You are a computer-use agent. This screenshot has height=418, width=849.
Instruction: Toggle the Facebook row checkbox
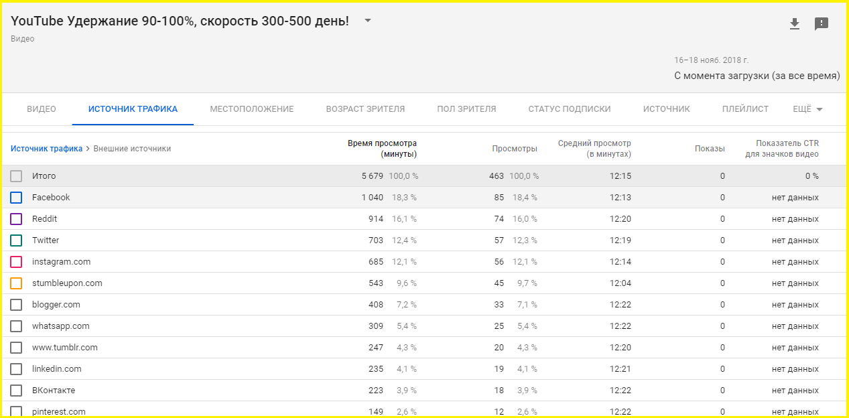[16, 198]
